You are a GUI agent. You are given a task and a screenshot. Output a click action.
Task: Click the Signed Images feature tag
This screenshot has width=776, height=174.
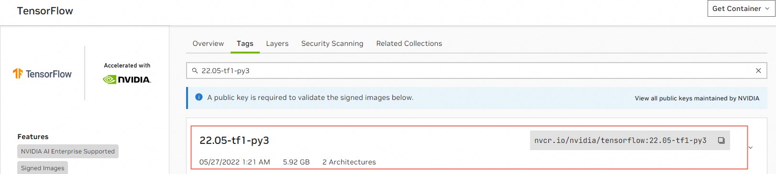(x=43, y=168)
